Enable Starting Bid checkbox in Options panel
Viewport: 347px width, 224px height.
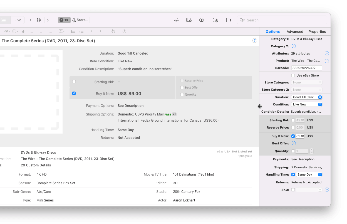point(293,120)
